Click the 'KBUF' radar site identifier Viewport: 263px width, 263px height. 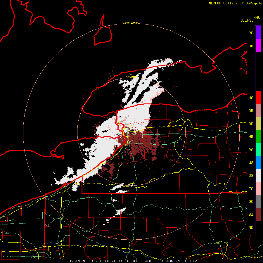click(150, 261)
